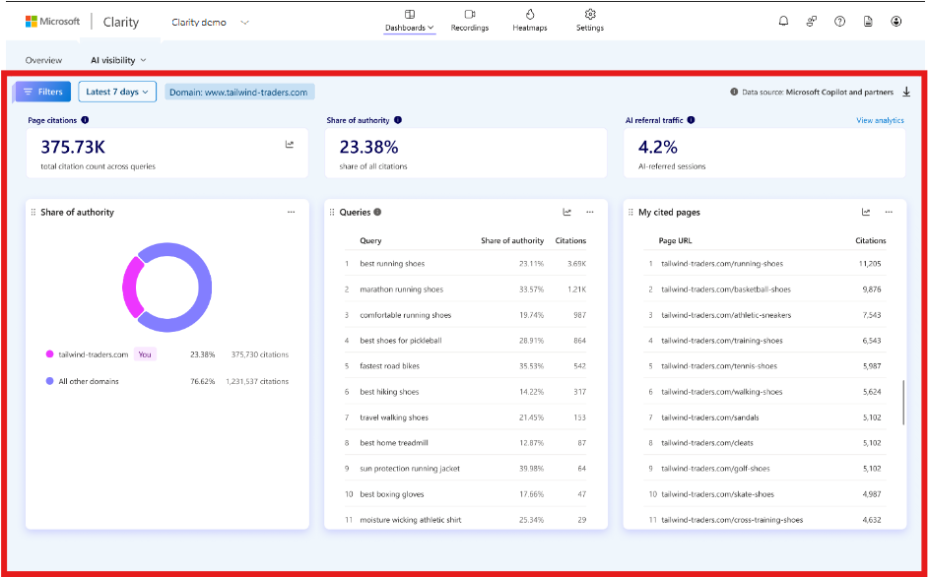Open tailwind-traders.com/training-shoes page row

[x=764, y=341]
